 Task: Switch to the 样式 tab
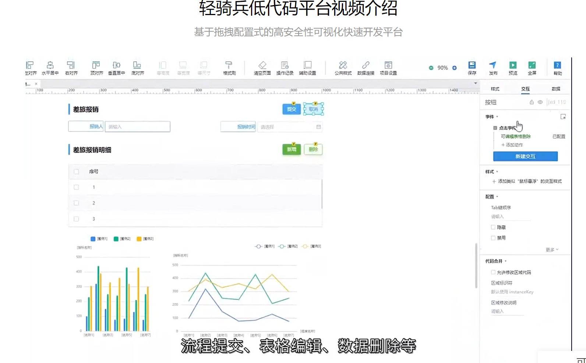pyautogui.click(x=495, y=89)
